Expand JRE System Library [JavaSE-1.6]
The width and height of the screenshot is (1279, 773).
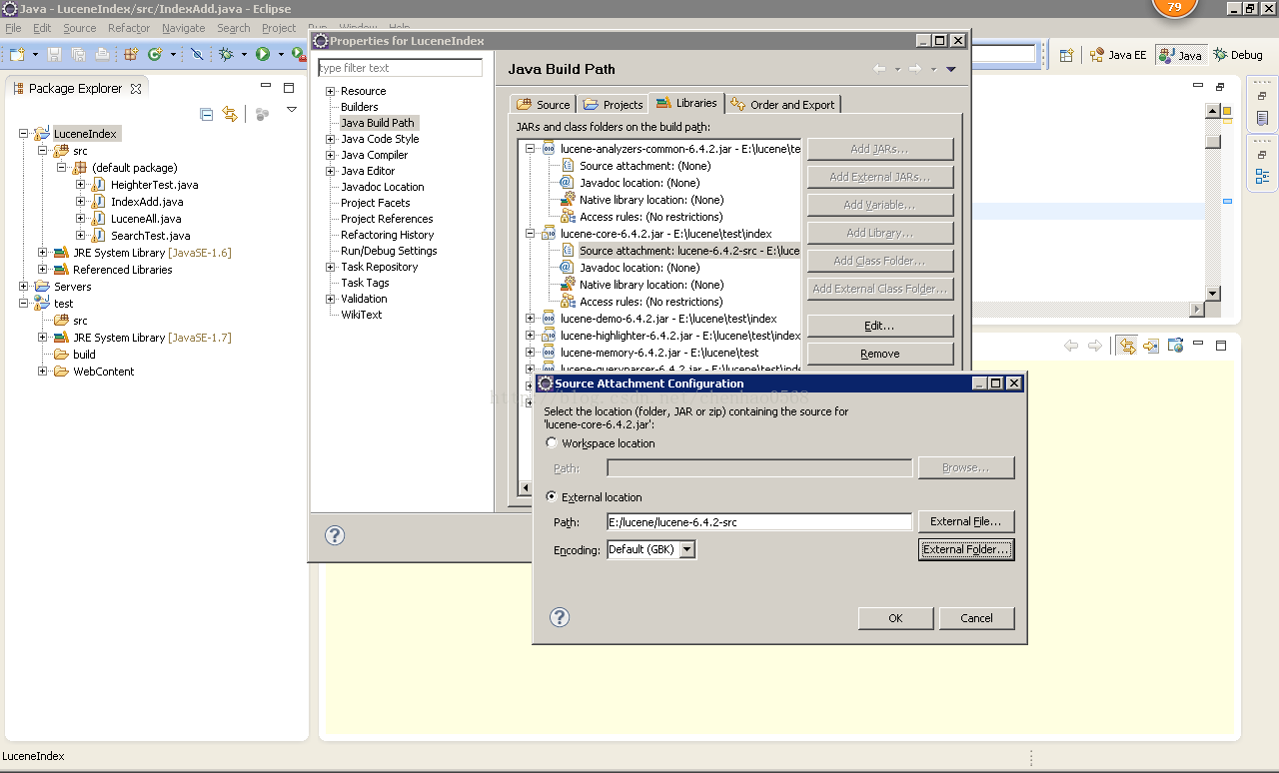pos(43,253)
